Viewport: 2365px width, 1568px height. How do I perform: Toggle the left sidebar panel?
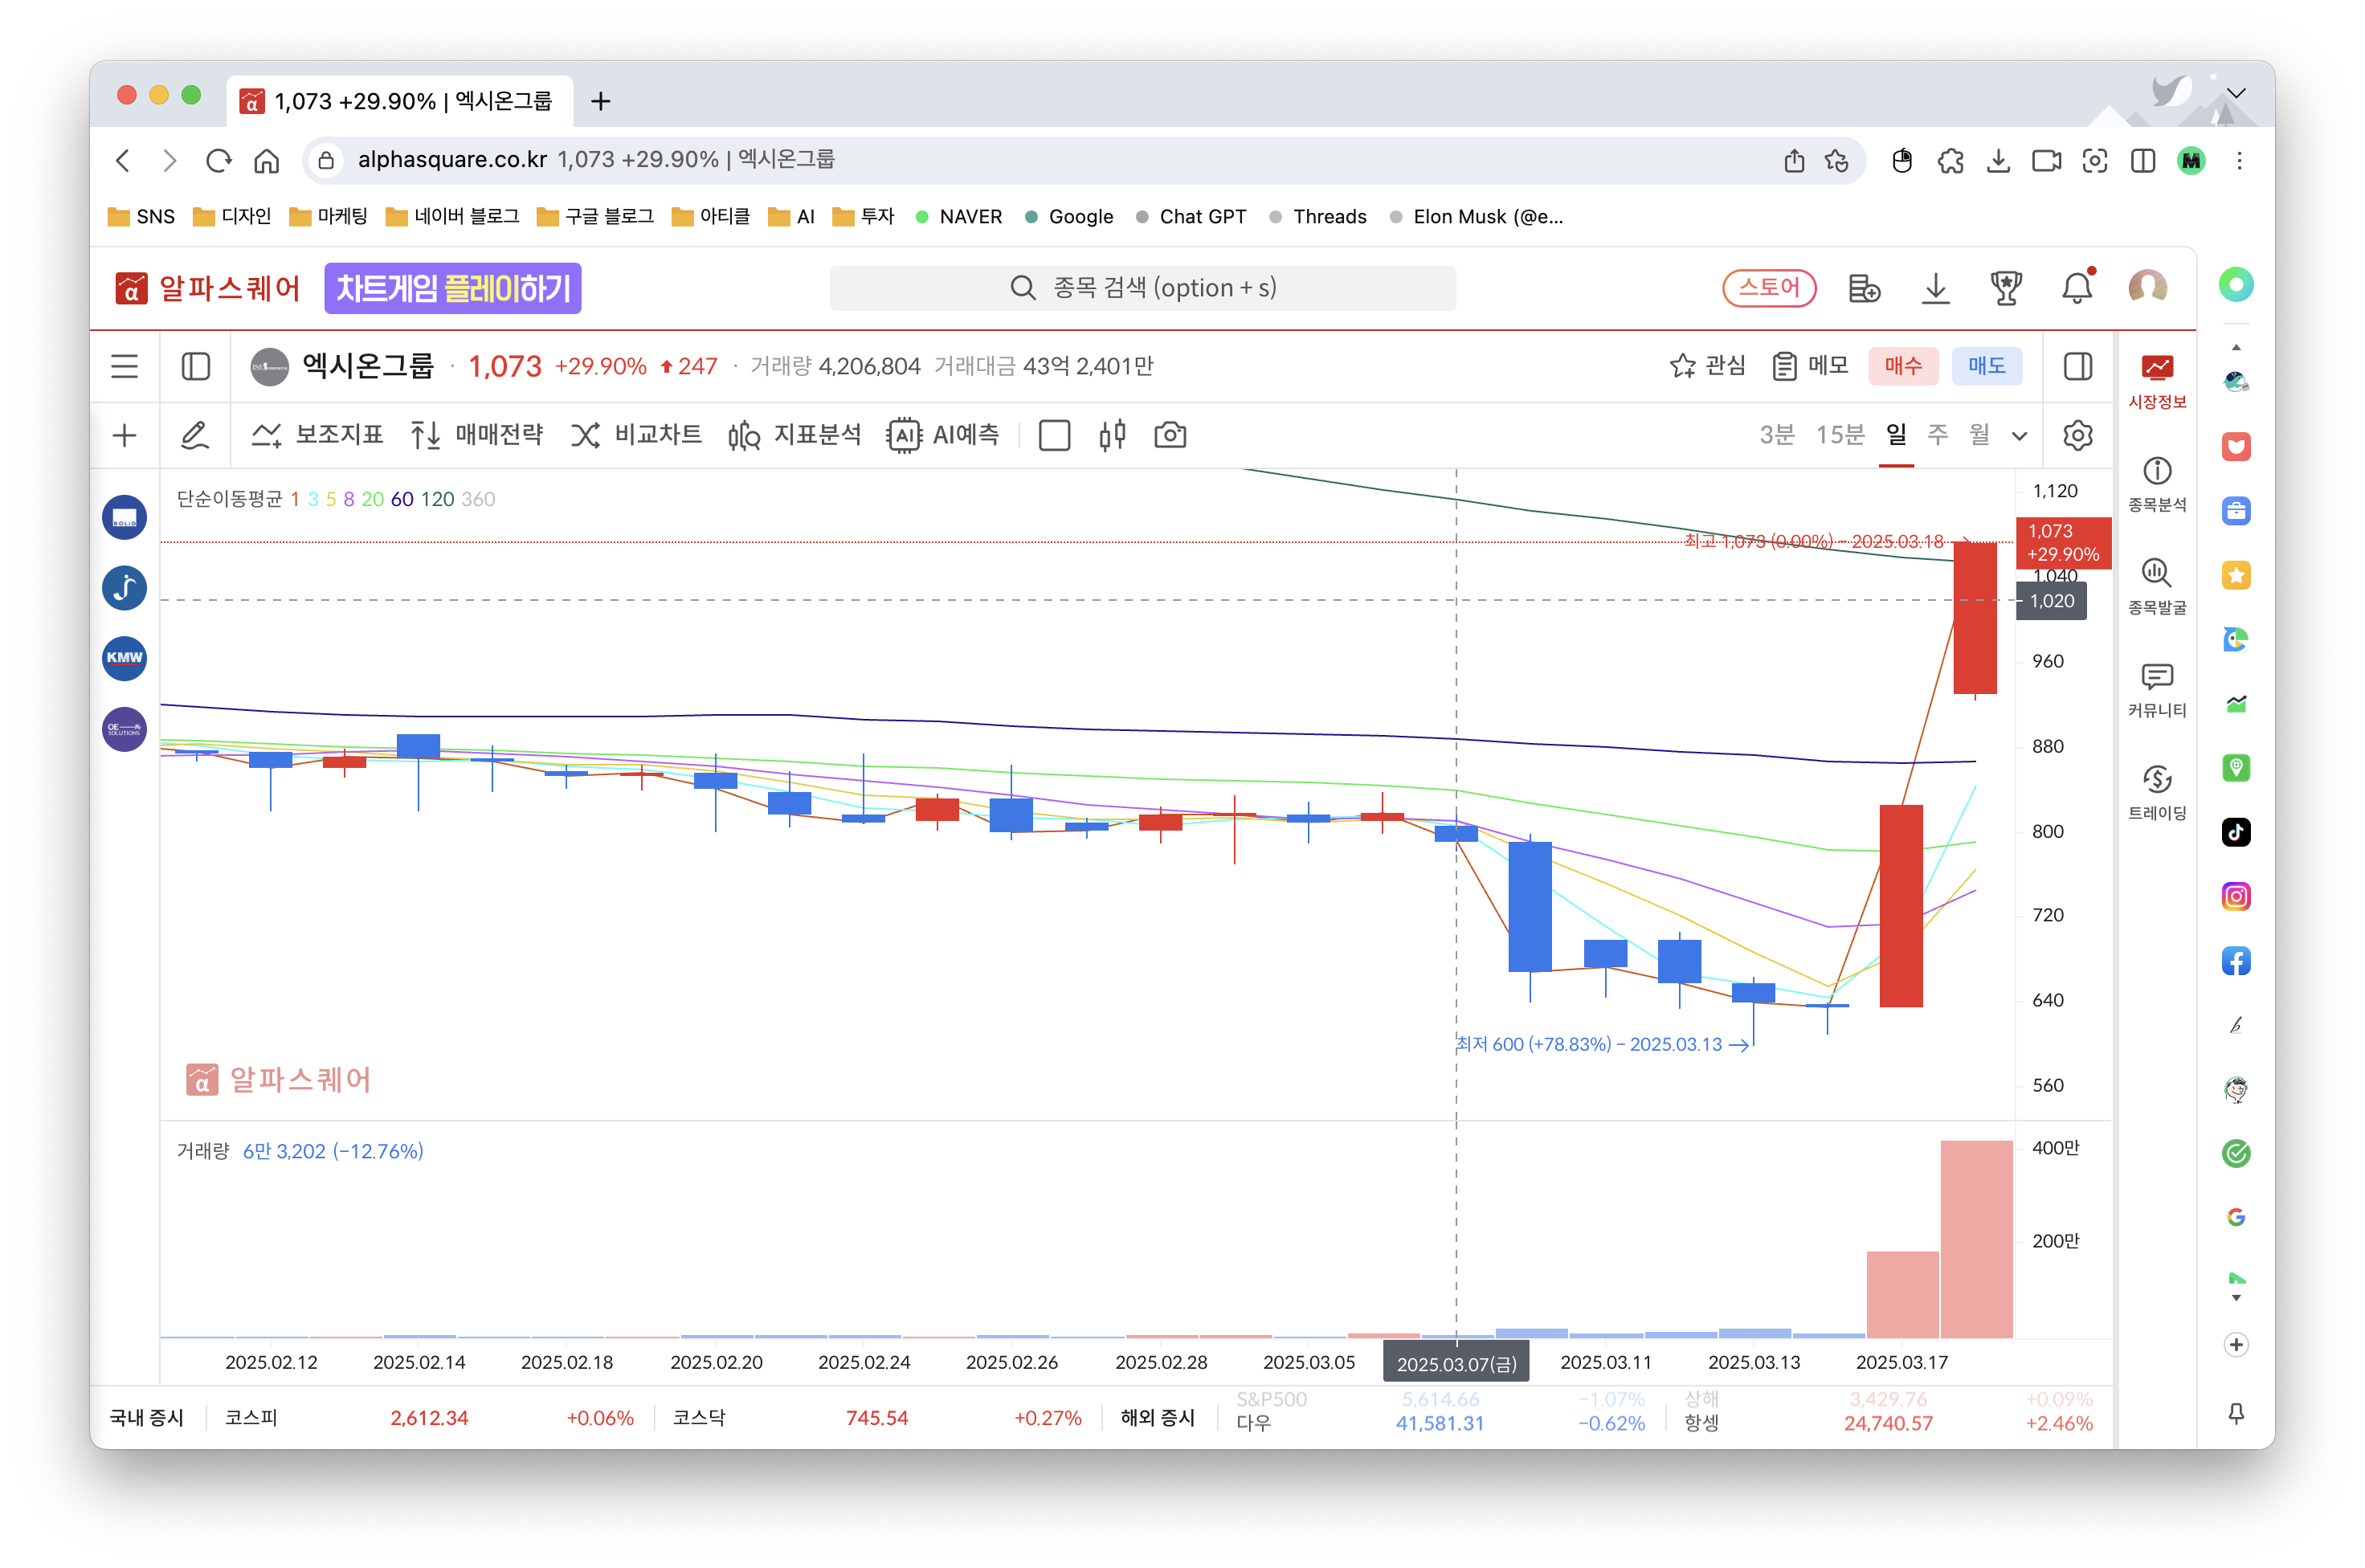click(x=196, y=366)
